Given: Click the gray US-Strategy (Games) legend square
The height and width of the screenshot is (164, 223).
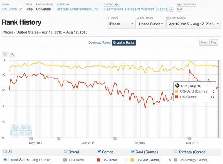Looking at the screenshot, I should pyautogui.click(x=176, y=160).
